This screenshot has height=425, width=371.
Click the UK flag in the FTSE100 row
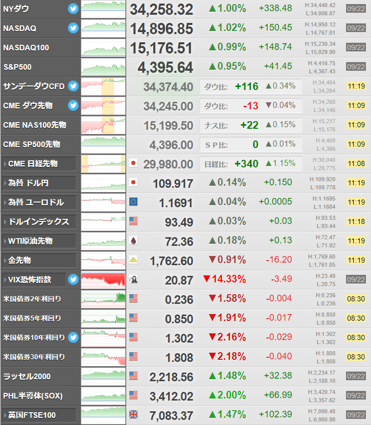click(133, 414)
